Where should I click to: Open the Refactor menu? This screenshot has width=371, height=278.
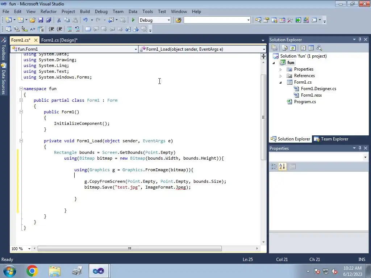tap(49, 11)
